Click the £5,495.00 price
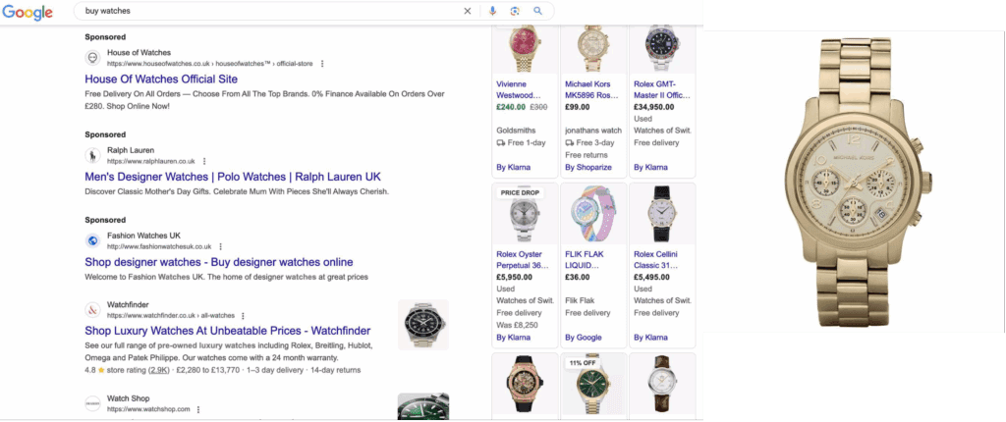 (x=651, y=277)
